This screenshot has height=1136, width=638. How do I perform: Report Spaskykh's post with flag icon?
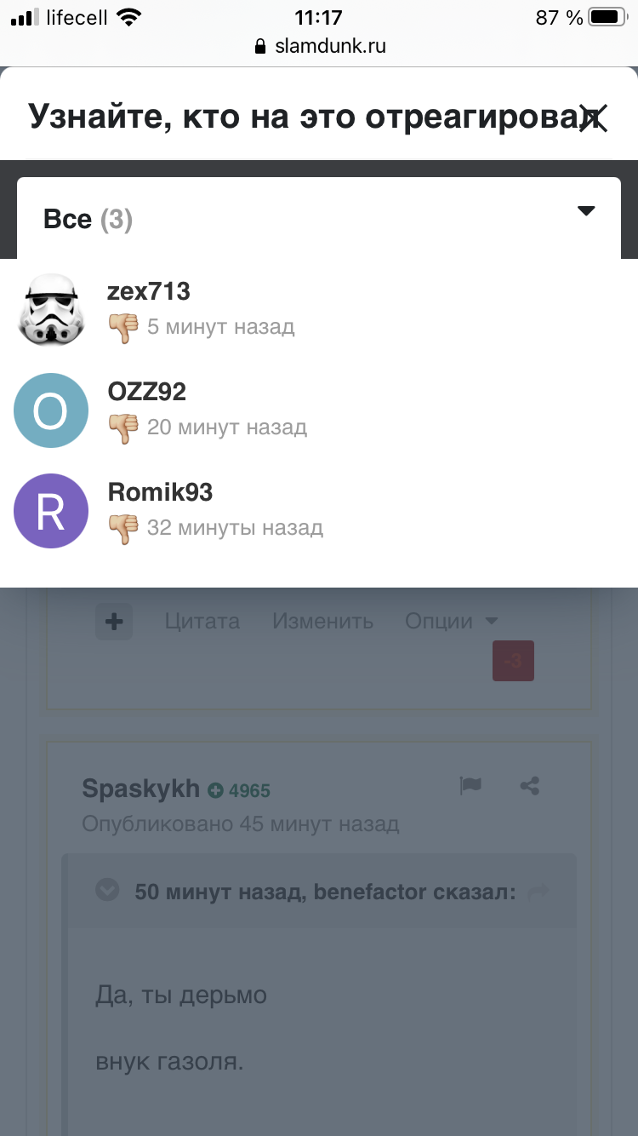[x=470, y=786]
